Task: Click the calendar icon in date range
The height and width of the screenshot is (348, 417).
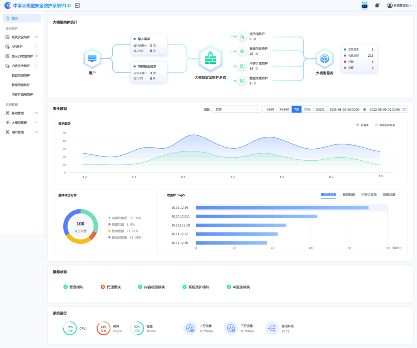Action: 404,109
